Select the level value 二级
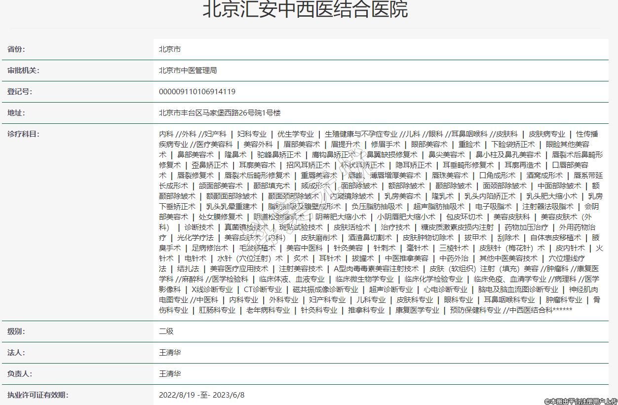Image resolution: width=618 pixels, height=405 pixels. [x=166, y=331]
